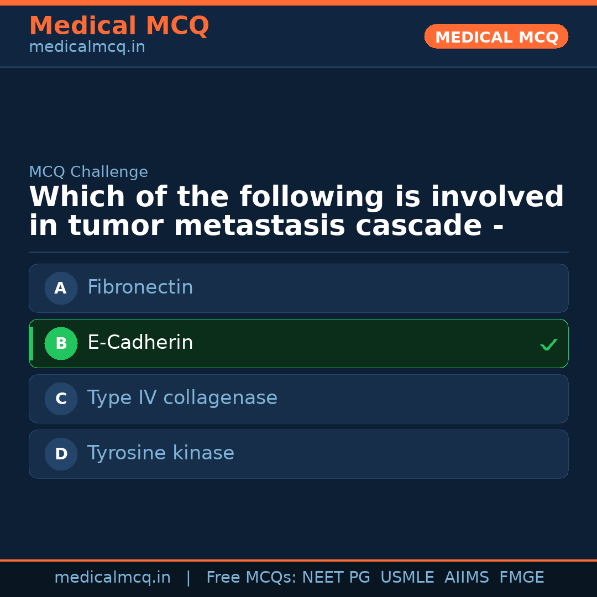
Task: Open the medicalmcq.in footer link
Action: tap(112, 577)
